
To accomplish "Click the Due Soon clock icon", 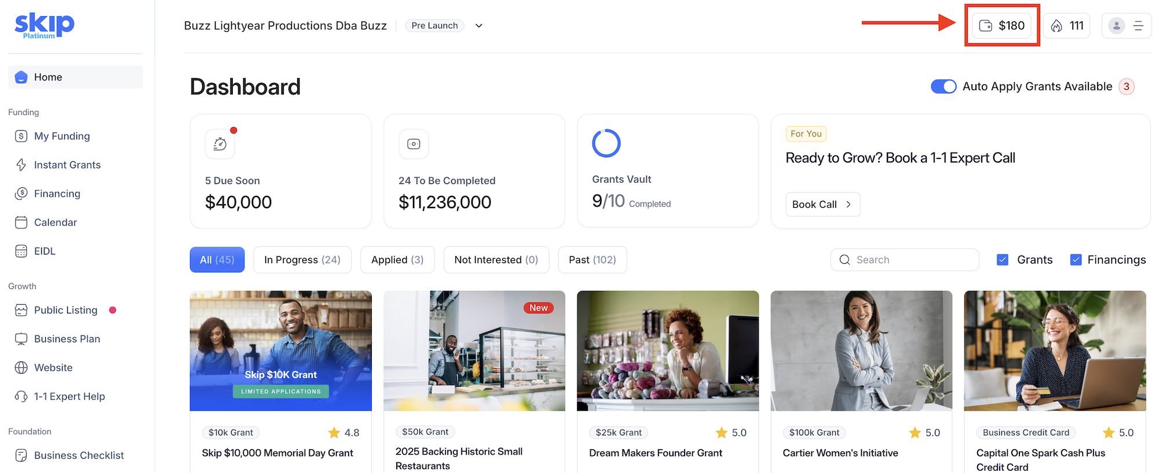I will [x=220, y=144].
